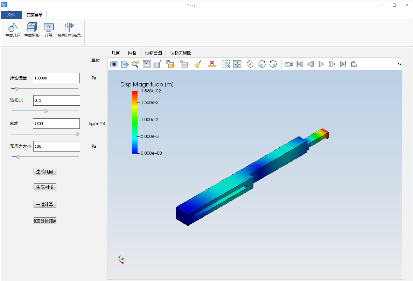This screenshot has height=281, width=413.
Task: Click the 生成网格 button in left panel
Action: tap(45, 187)
